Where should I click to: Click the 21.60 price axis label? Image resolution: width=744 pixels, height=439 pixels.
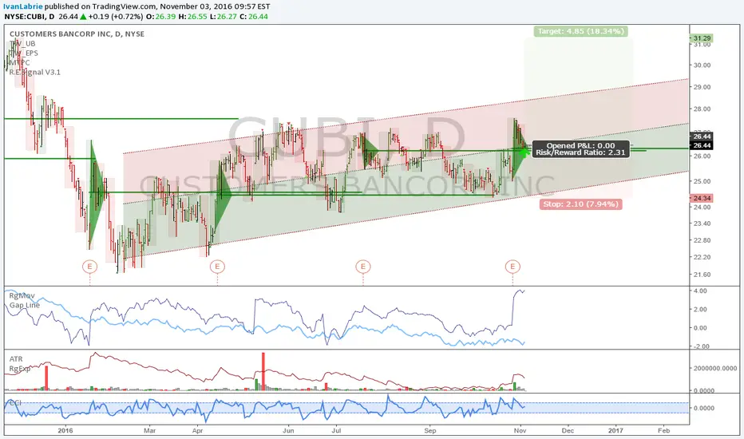pyautogui.click(x=702, y=275)
